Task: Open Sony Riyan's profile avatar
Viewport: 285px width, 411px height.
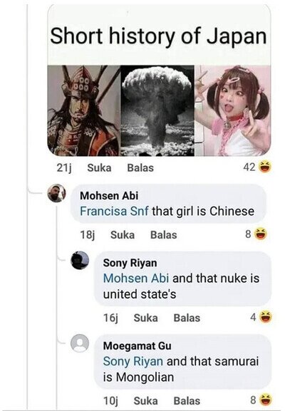Action: (80, 260)
